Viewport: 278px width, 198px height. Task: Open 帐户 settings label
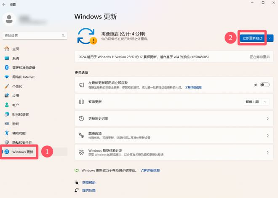pyautogui.click(x=16, y=105)
